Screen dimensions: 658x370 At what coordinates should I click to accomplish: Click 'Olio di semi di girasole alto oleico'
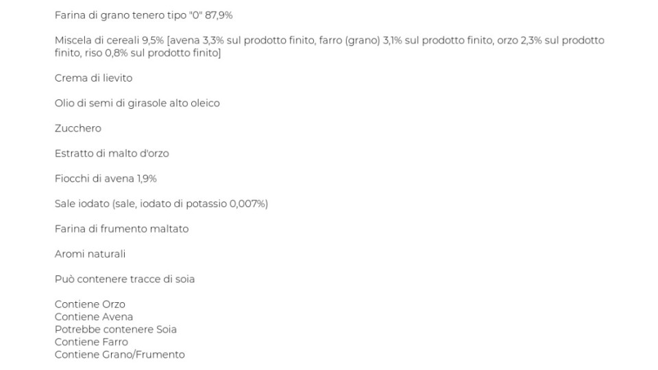137,103
